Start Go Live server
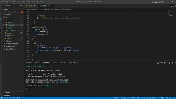176x99 pixels. point(156,98)
